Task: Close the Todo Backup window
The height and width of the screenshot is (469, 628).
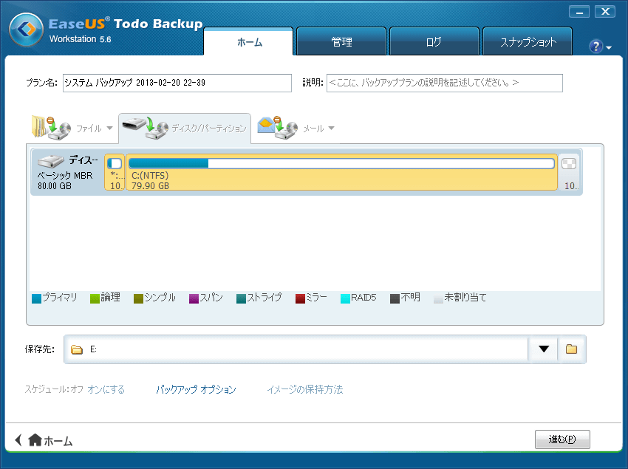Action: tap(605, 12)
